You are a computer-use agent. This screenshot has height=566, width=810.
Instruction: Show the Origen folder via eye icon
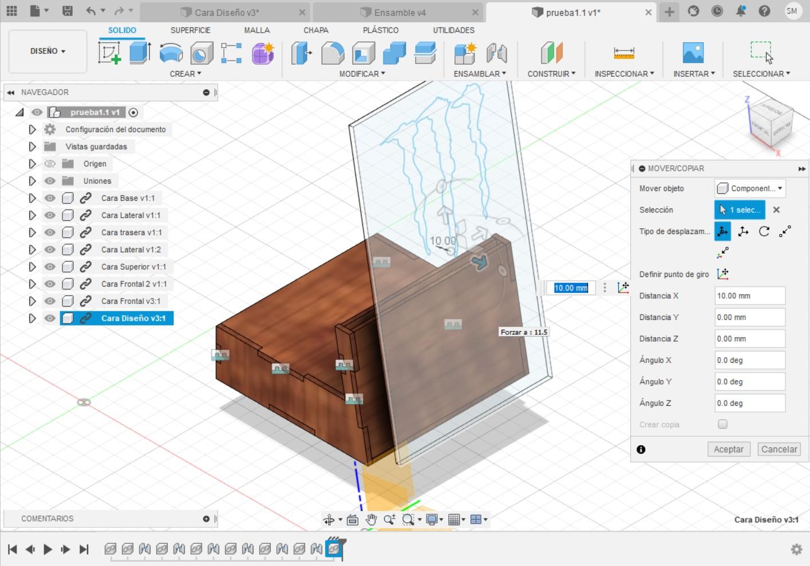(x=50, y=164)
